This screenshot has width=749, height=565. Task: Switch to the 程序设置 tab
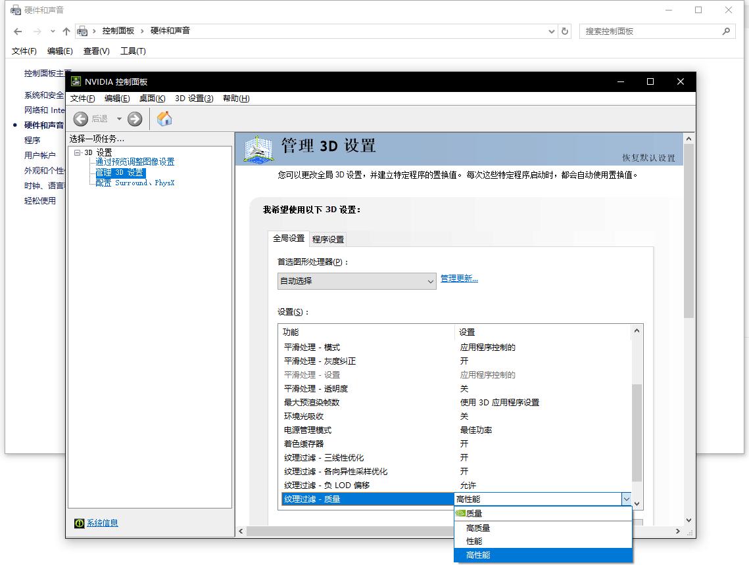[328, 239]
